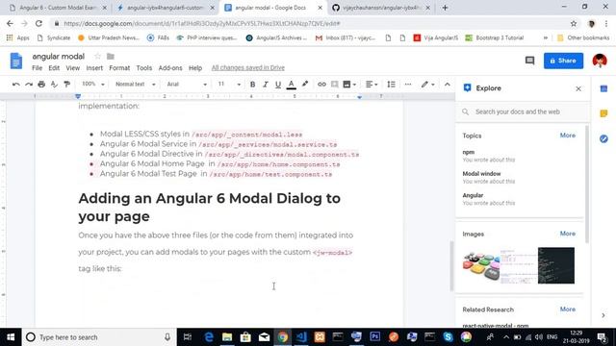The image size is (616, 346).
Task: Star the angular modal document
Action: [x=98, y=57]
